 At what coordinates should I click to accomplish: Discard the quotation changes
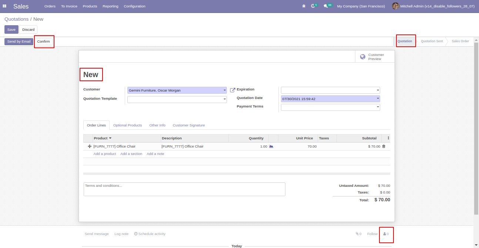tap(29, 30)
